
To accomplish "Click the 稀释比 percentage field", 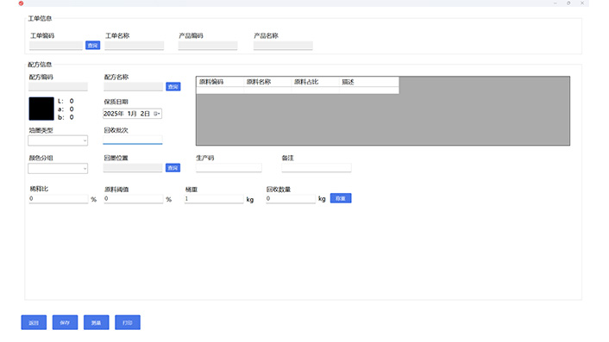I will [x=59, y=198].
